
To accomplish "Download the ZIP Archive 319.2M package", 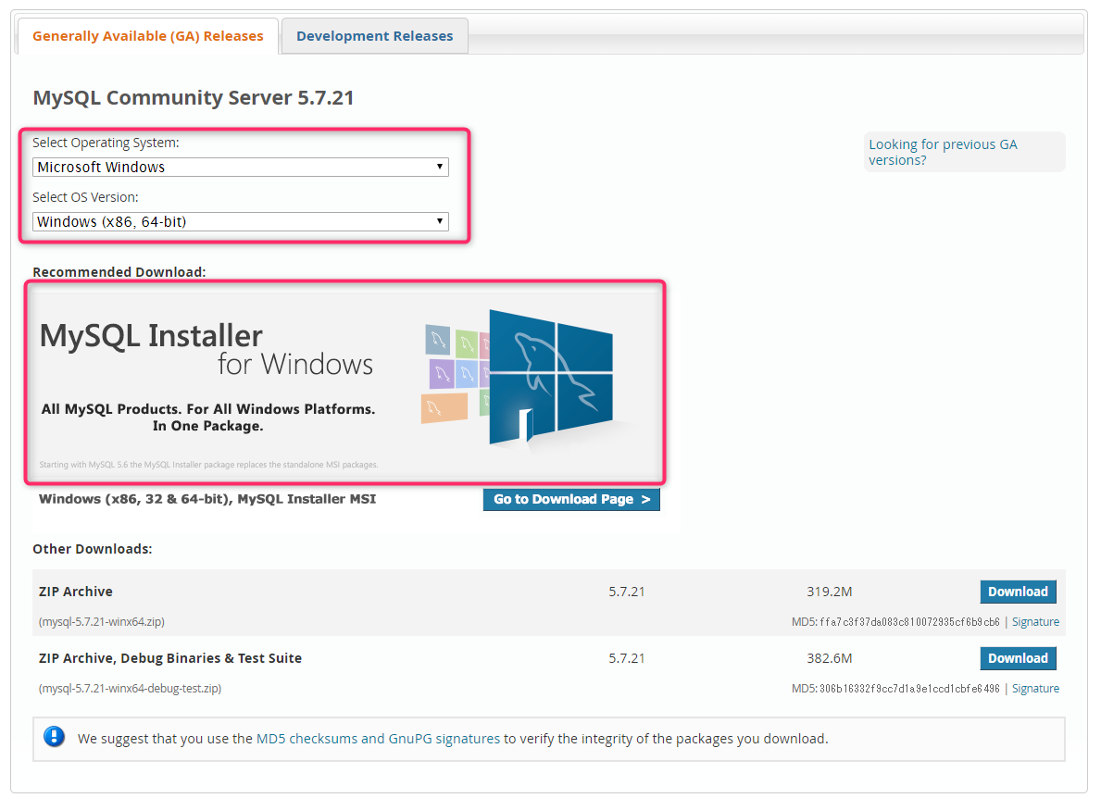I will (1017, 592).
